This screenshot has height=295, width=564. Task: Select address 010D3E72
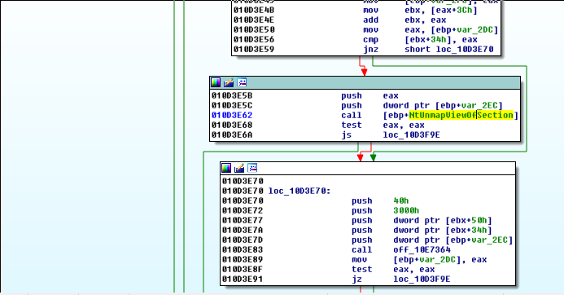(x=243, y=210)
